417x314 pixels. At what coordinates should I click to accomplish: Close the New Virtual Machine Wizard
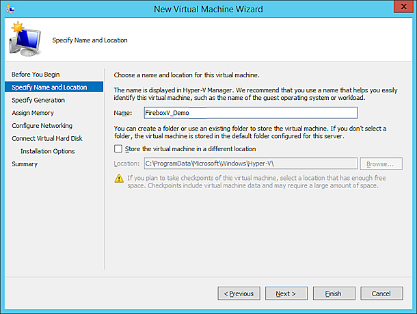(403, 6)
